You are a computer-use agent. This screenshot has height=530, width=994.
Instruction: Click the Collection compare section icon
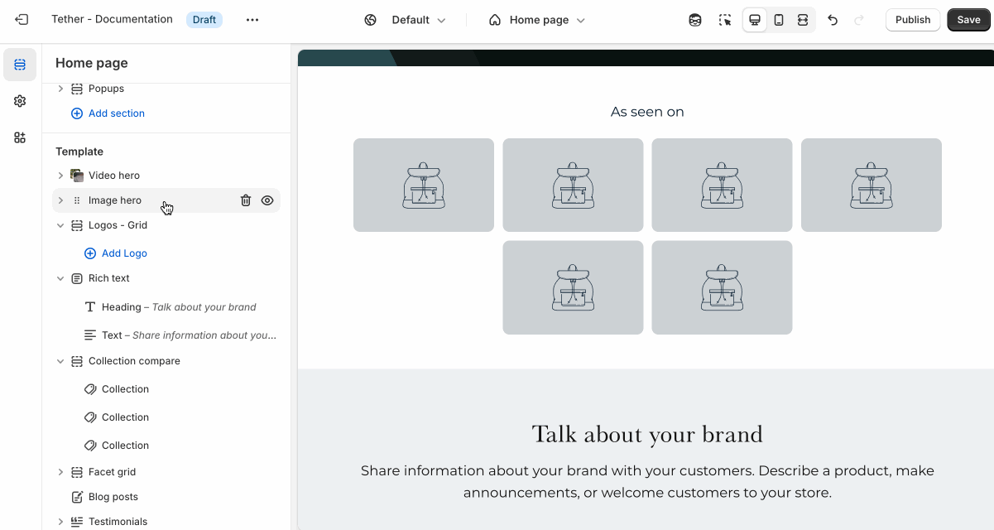click(x=77, y=361)
